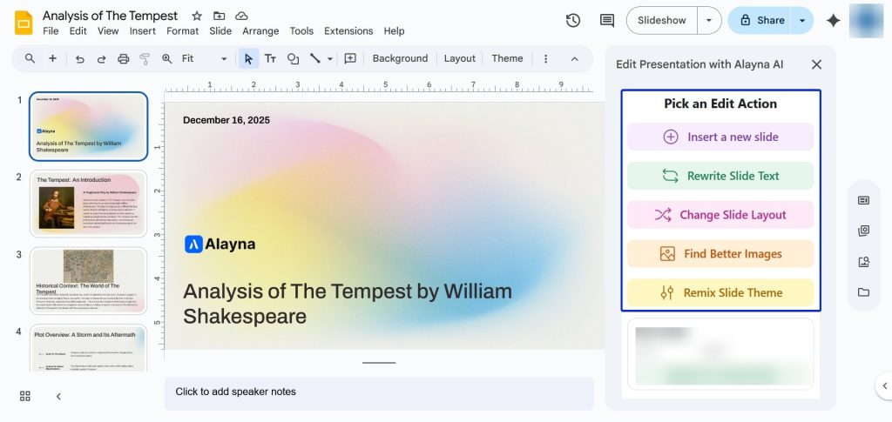Expand the Share button dropdown arrow
892x422 pixels.
[x=801, y=20]
